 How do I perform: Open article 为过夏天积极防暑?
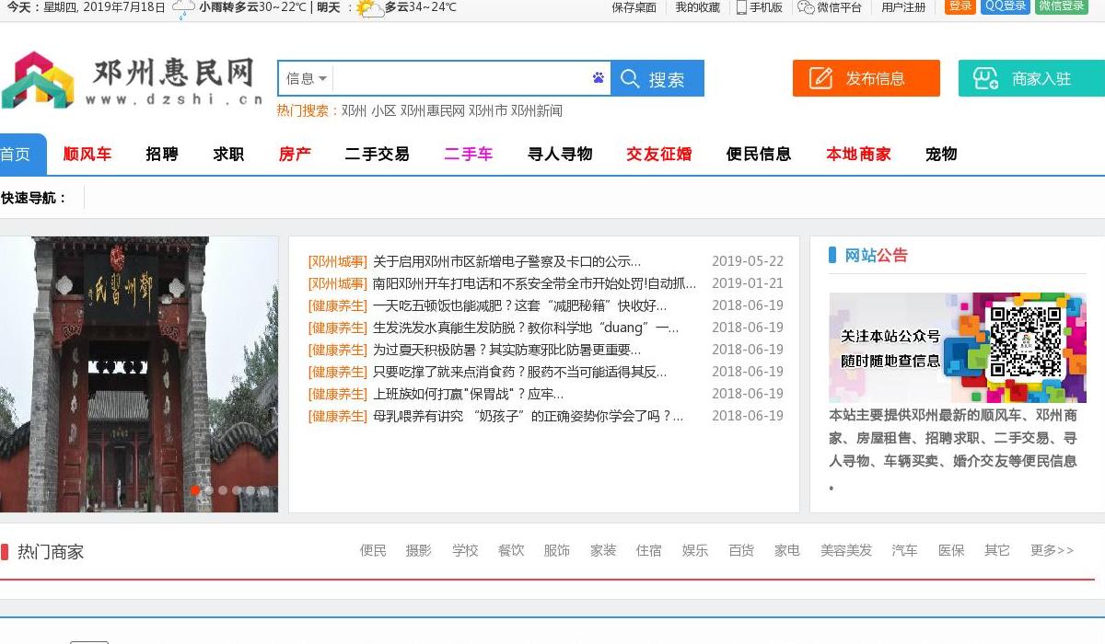coord(506,350)
